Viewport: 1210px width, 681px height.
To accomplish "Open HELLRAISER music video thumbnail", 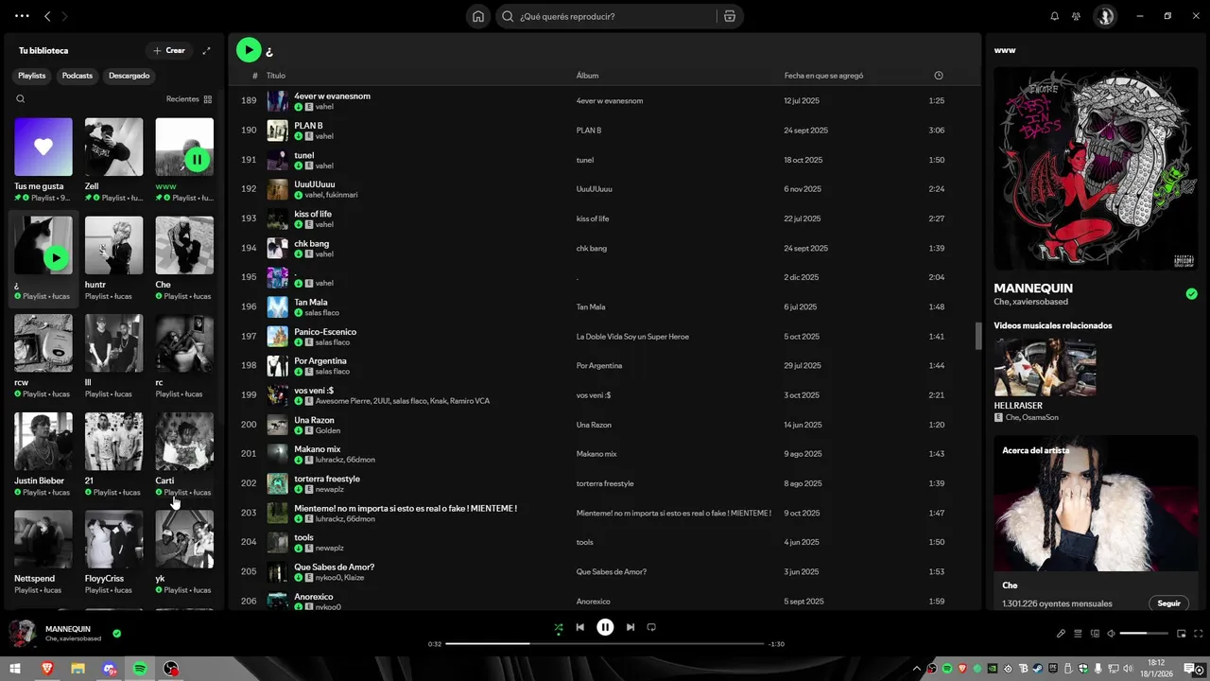I will click(x=1045, y=367).
